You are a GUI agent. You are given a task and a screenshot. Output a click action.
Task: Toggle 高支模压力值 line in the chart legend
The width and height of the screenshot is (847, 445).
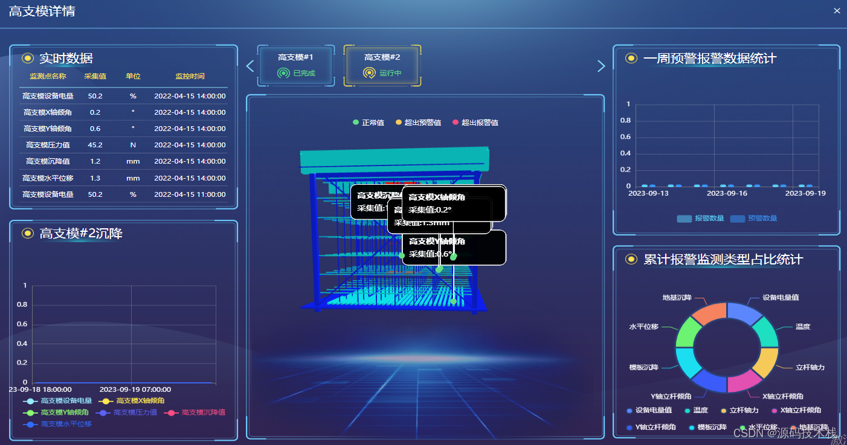[126, 412]
